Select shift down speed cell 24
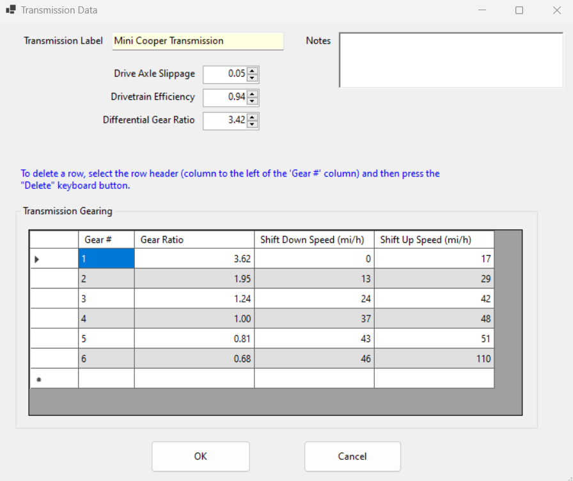 point(314,299)
